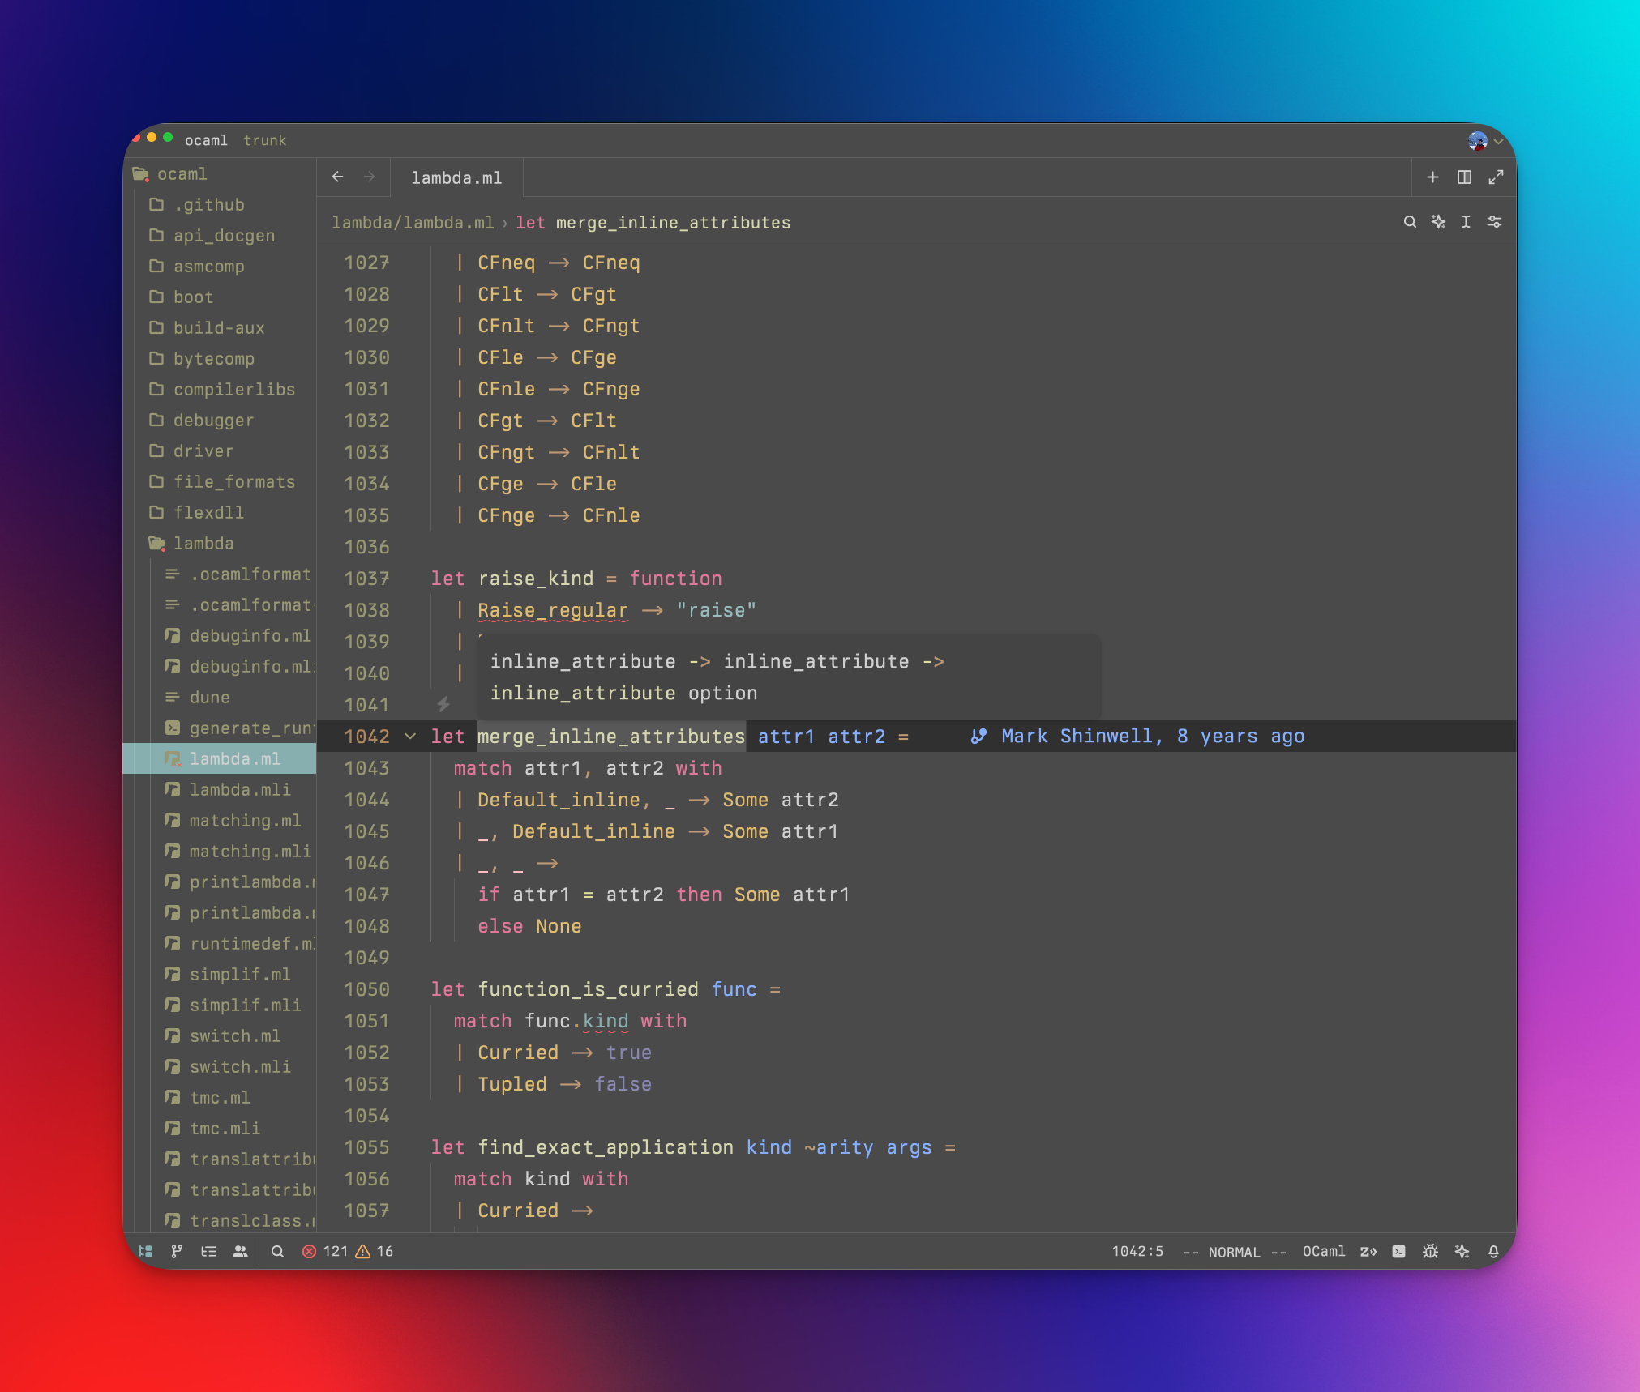Open the git panel branch icon
Screen dimensions: 1640x1392
(x=177, y=1251)
